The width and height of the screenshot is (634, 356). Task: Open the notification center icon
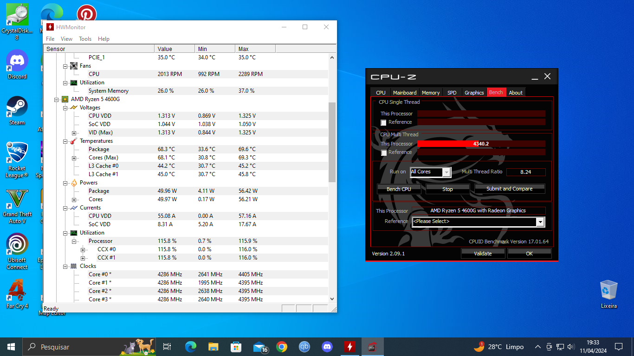pyautogui.click(x=619, y=347)
